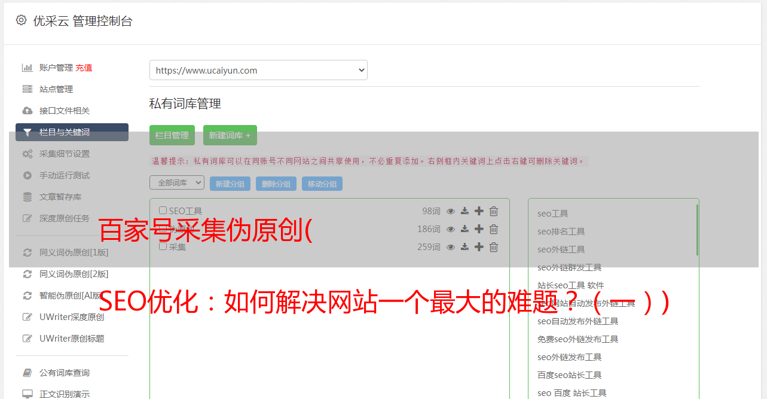Select the 栏目与关键词 sidebar item
This screenshot has width=767, height=399.
point(72,132)
